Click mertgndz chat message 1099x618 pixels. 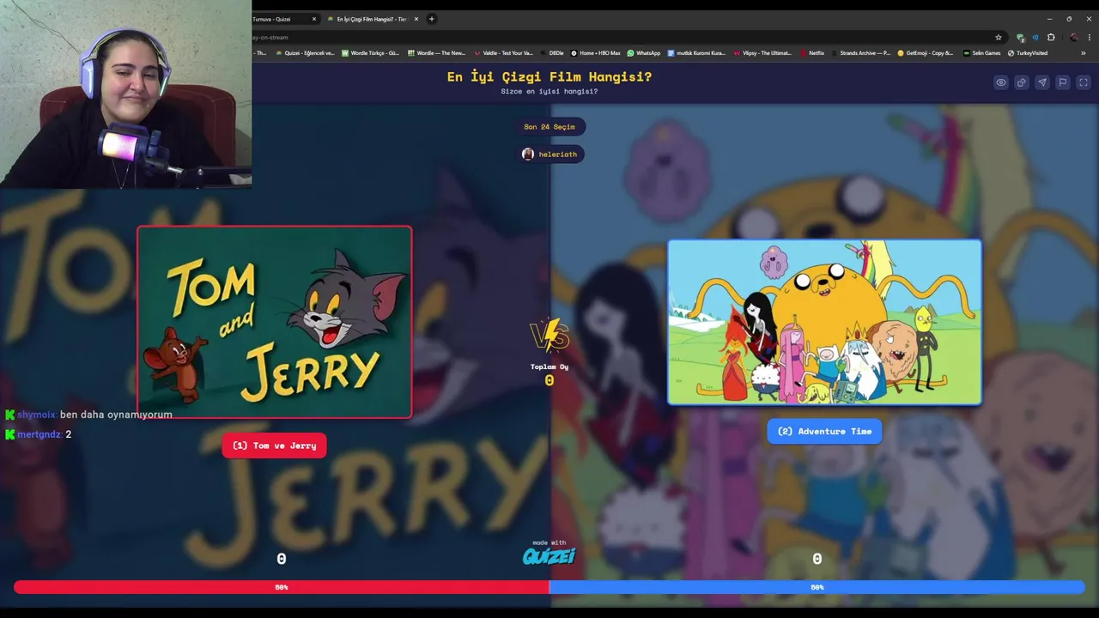click(x=39, y=434)
